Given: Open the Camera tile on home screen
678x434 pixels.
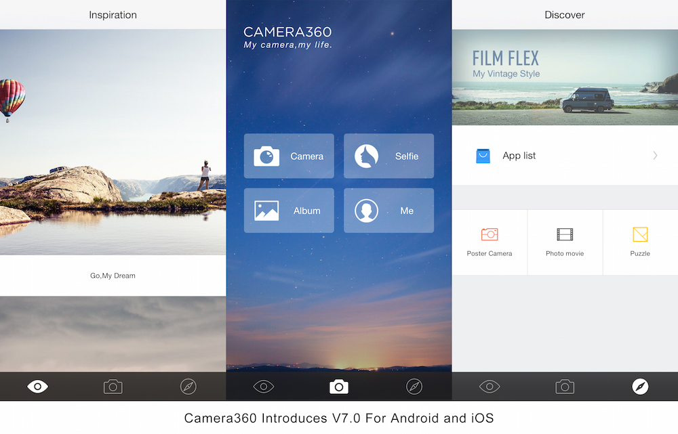Looking at the screenshot, I should point(289,156).
